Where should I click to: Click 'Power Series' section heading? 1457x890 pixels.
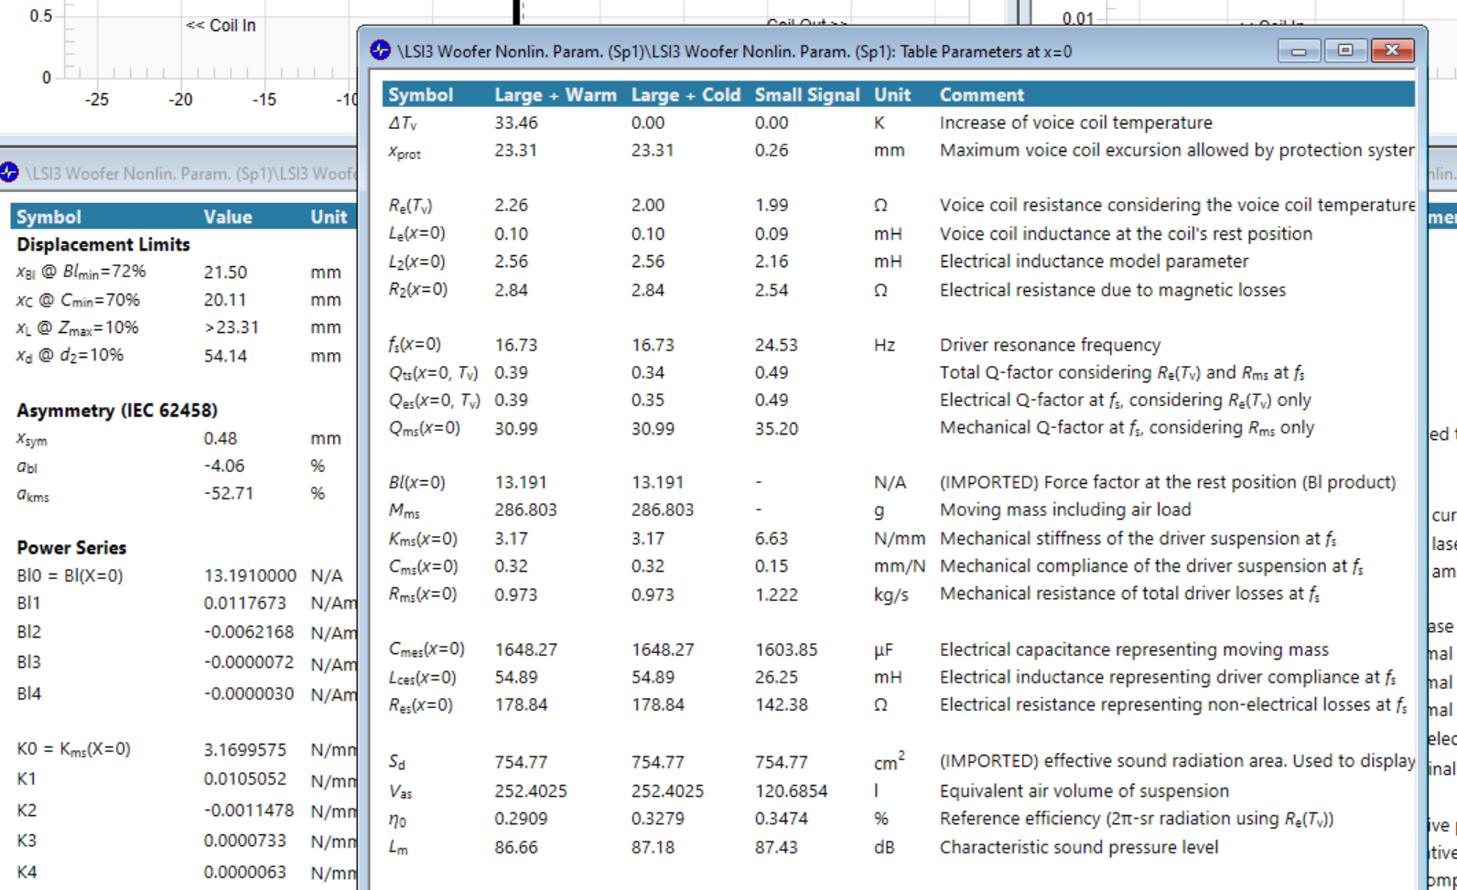71,548
